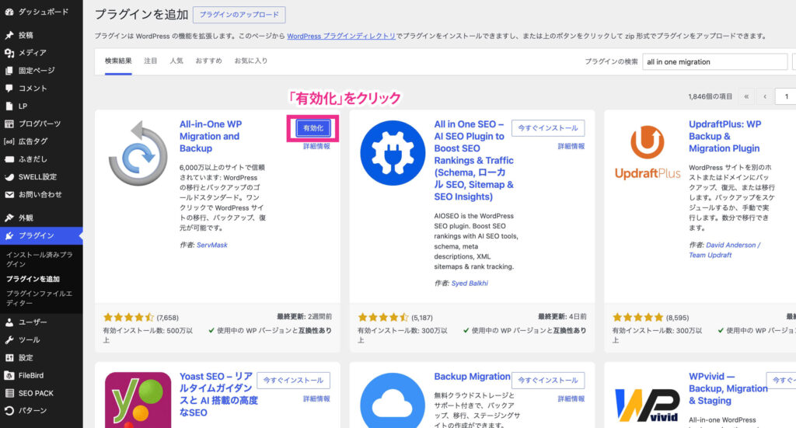The height and width of the screenshot is (428, 796).
Task: Open the Yoast SEO plugin title link
Action: (x=218, y=395)
